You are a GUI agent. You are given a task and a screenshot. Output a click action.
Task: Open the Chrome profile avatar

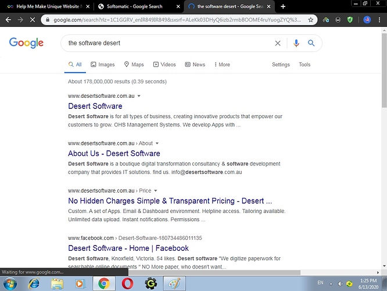click(367, 20)
